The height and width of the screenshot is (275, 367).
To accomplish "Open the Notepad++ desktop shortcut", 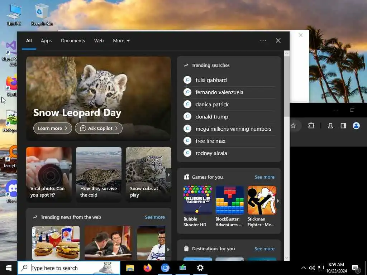I will pos(10,121).
